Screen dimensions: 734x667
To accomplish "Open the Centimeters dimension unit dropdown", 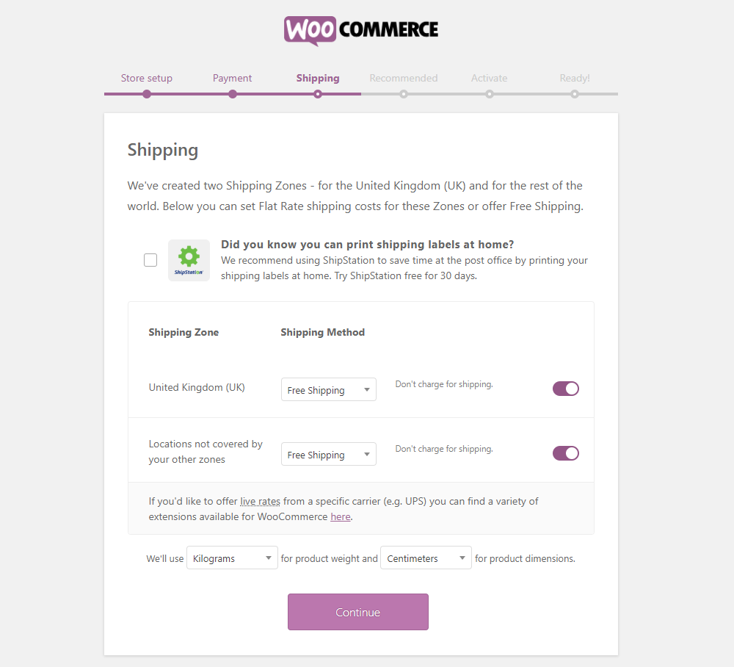I will click(426, 558).
